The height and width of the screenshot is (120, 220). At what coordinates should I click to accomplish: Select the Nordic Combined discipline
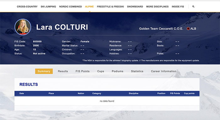point(70,7)
